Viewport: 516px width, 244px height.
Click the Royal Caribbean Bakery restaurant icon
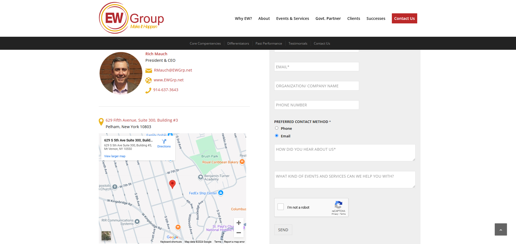(x=242, y=162)
